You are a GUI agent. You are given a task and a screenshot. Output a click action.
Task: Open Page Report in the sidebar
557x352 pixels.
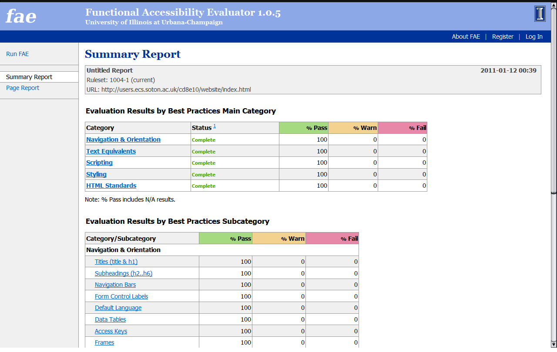point(23,88)
